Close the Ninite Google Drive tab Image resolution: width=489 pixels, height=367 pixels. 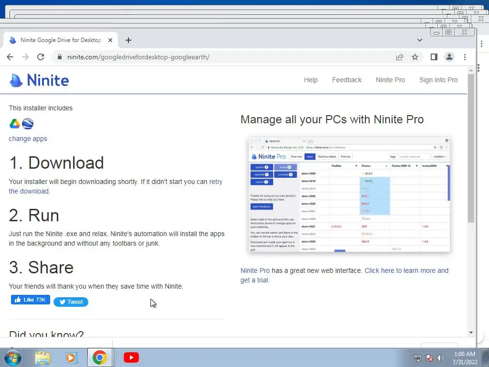click(x=110, y=40)
